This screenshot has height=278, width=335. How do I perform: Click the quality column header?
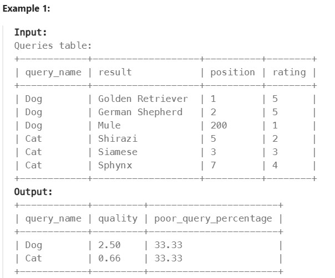(x=118, y=218)
